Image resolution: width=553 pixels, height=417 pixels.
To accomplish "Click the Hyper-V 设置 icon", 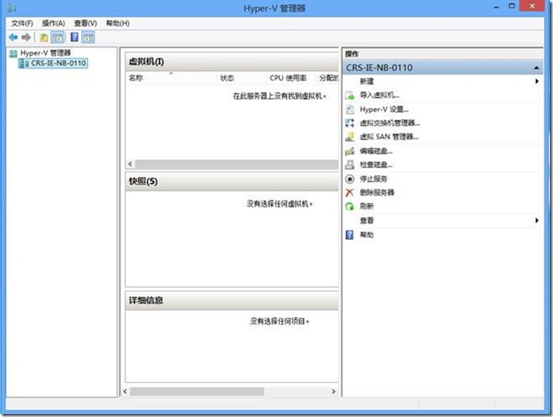I will pos(349,109).
